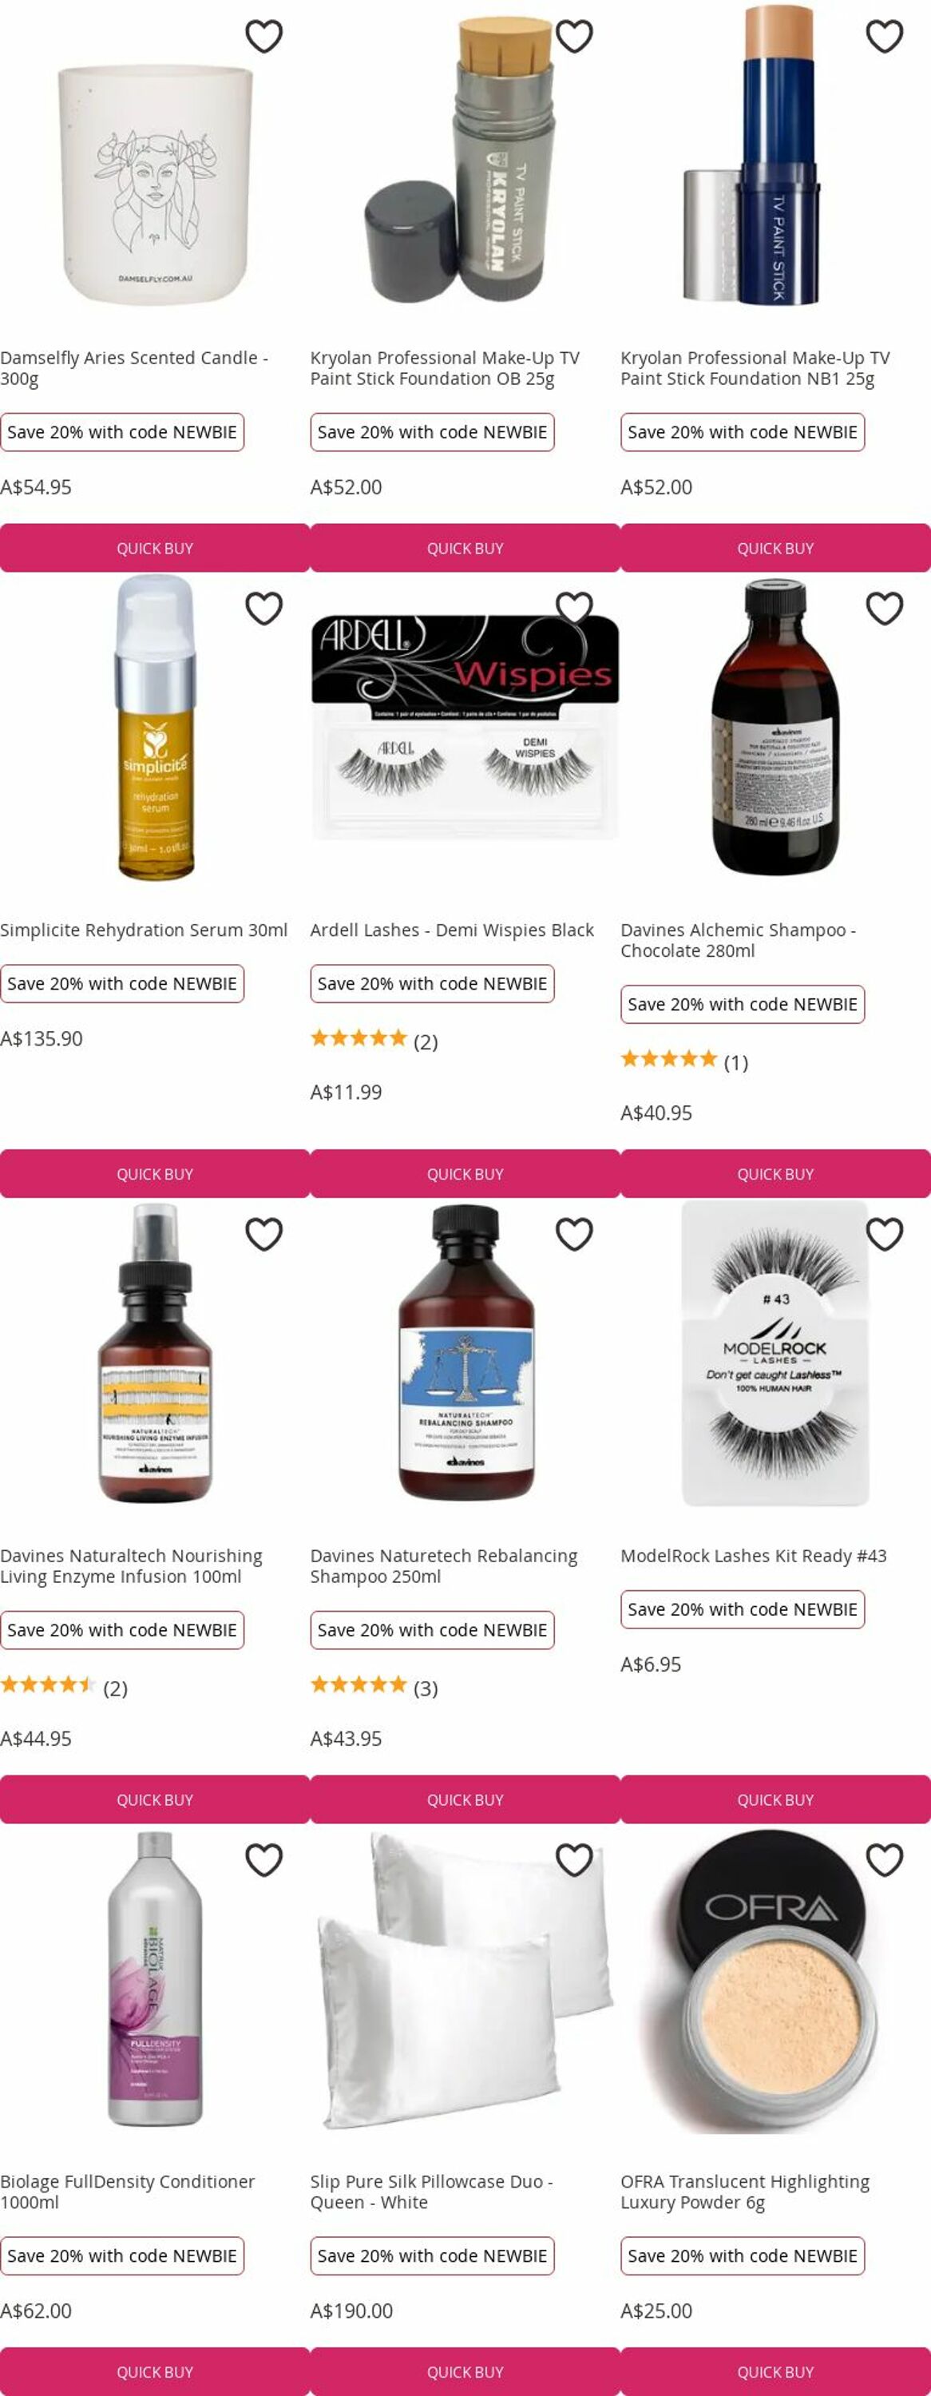
Task: Quick buy the Damselfly Aries Candle
Action: pyautogui.click(x=154, y=548)
